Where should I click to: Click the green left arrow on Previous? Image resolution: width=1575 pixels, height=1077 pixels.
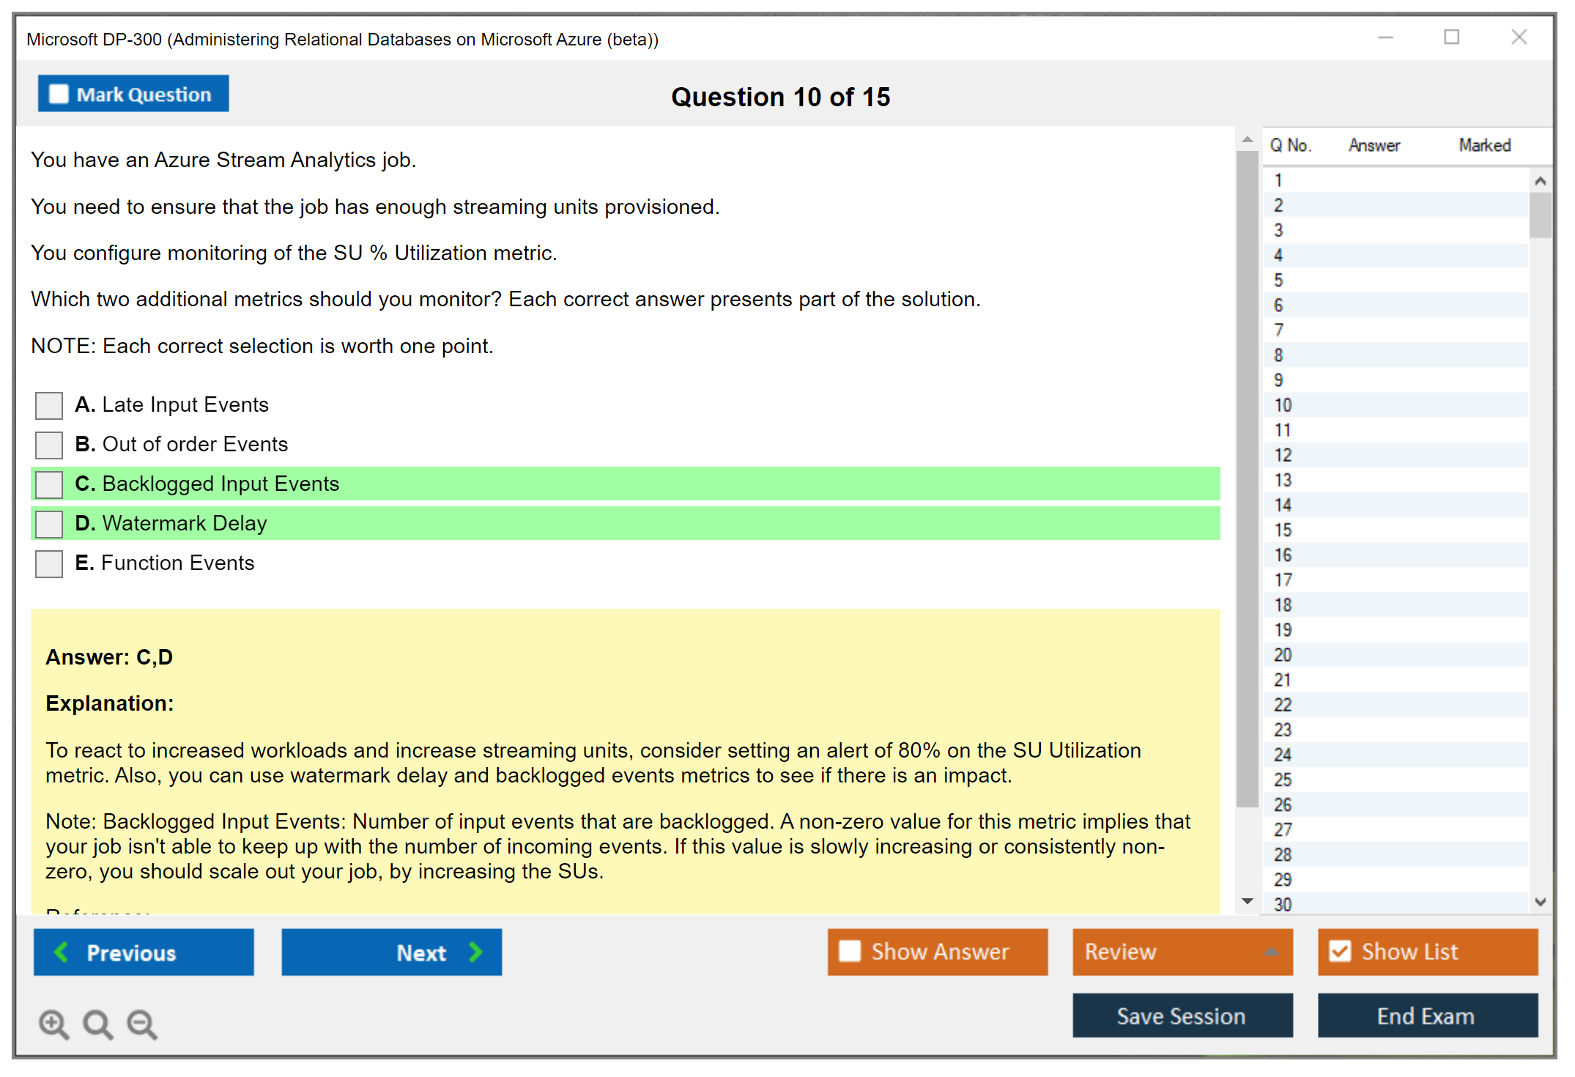pyautogui.click(x=62, y=952)
